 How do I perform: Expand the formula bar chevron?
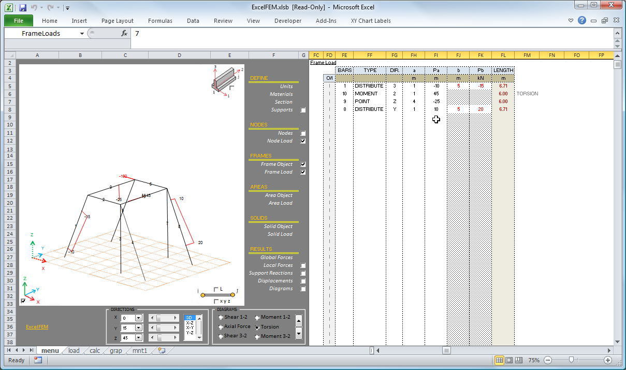point(617,32)
